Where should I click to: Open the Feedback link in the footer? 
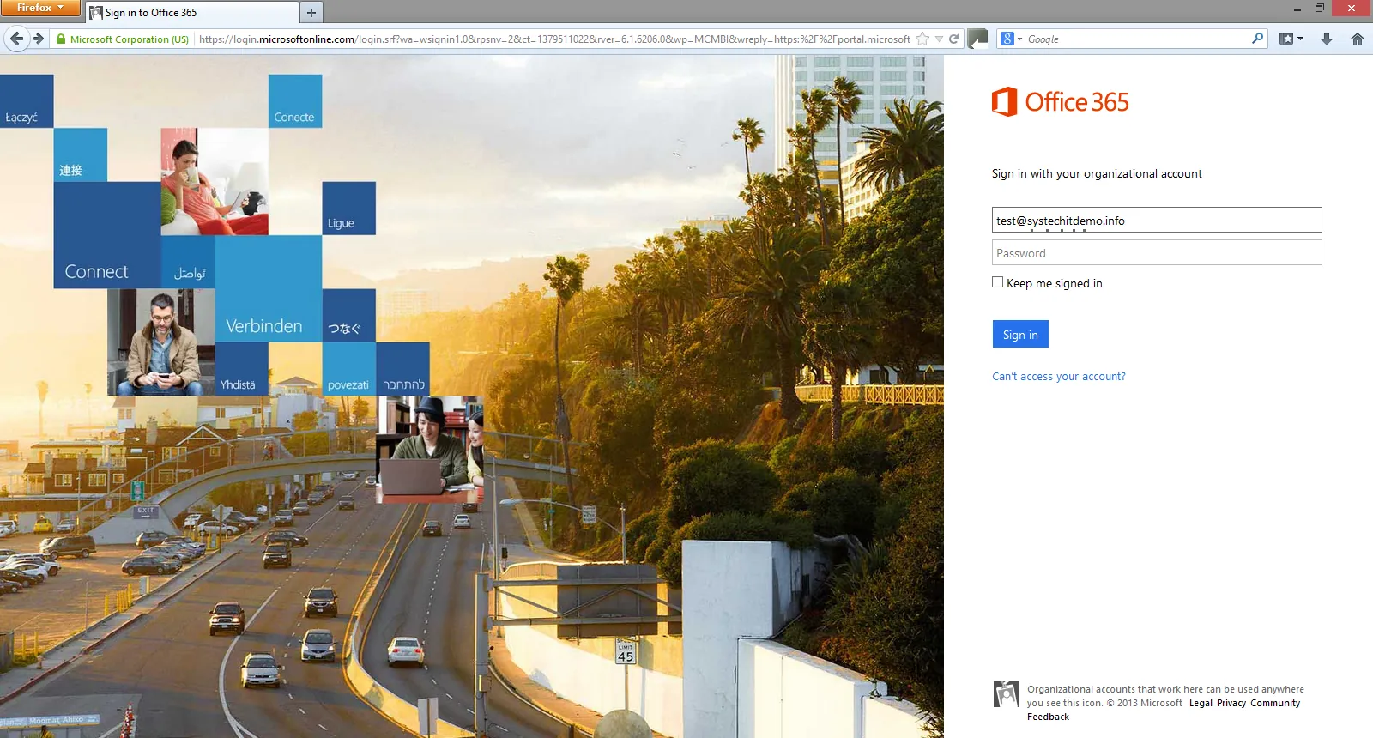1048,717
